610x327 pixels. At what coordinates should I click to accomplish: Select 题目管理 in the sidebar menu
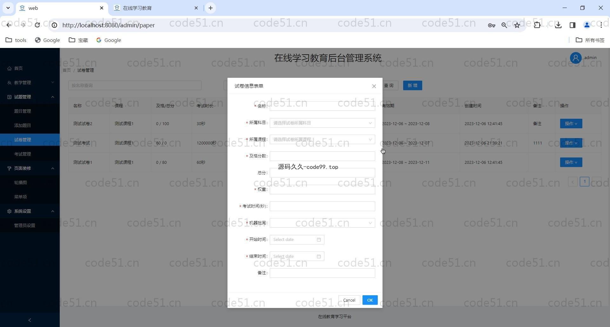click(x=23, y=111)
